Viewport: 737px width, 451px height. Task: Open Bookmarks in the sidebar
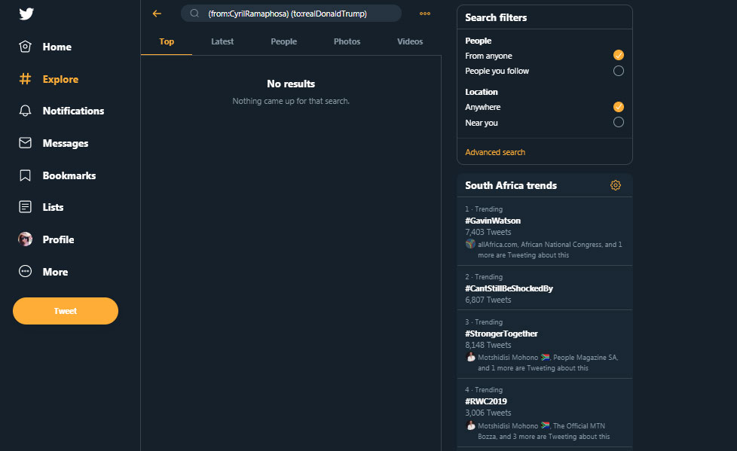click(57, 175)
